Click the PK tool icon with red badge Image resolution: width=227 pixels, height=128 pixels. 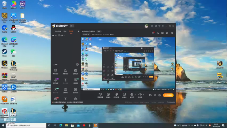(x=56, y=99)
